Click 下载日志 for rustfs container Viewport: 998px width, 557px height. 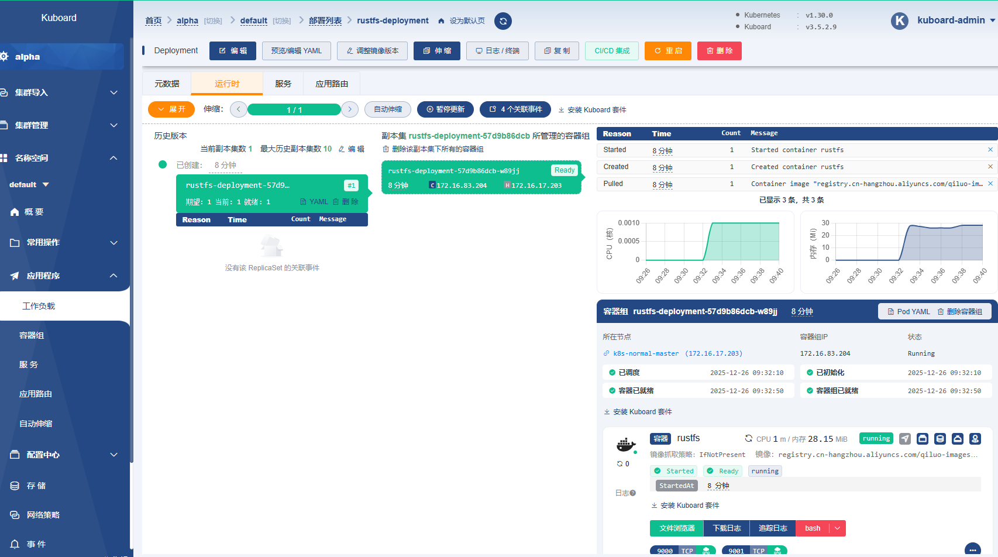[x=727, y=528]
